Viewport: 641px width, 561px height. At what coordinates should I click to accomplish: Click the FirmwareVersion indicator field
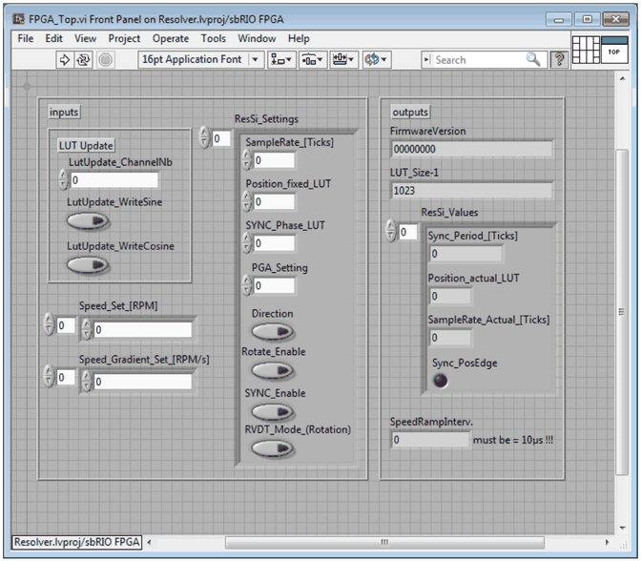coord(472,149)
